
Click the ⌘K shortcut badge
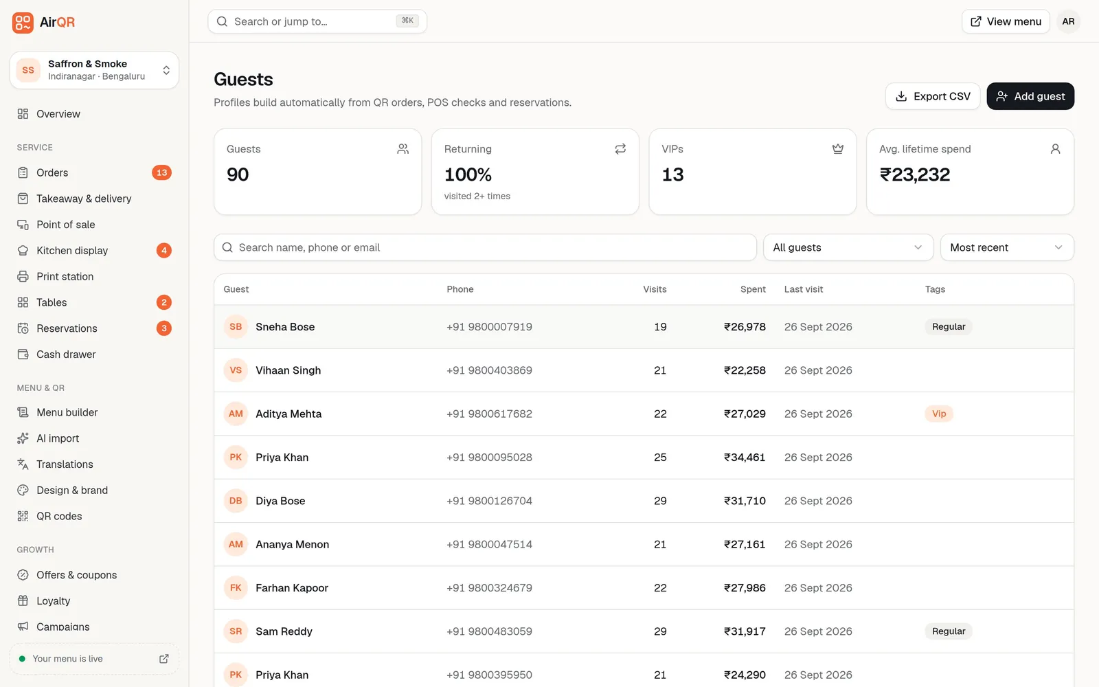point(407,21)
